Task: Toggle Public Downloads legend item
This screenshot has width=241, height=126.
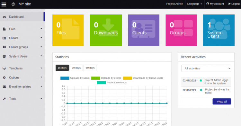Action: [112, 83]
